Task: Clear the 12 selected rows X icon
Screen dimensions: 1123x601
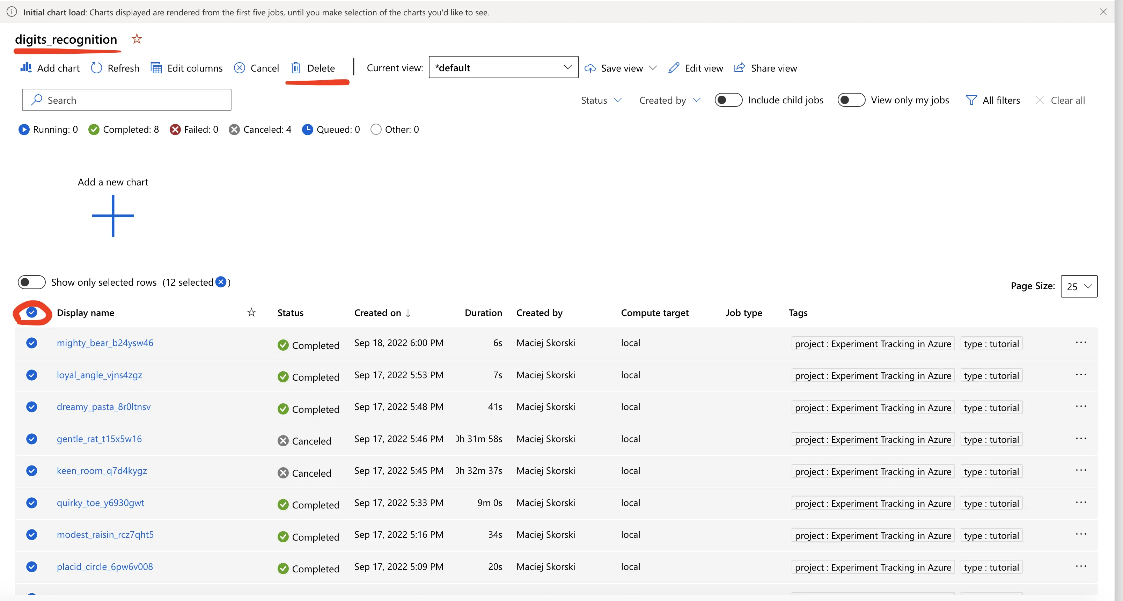Action: (x=221, y=282)
